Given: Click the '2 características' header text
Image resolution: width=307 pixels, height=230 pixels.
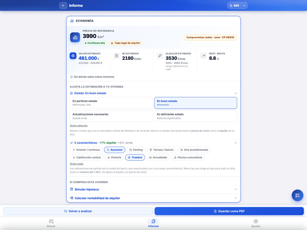Looking at the screenshot, I should click(86, 143).
